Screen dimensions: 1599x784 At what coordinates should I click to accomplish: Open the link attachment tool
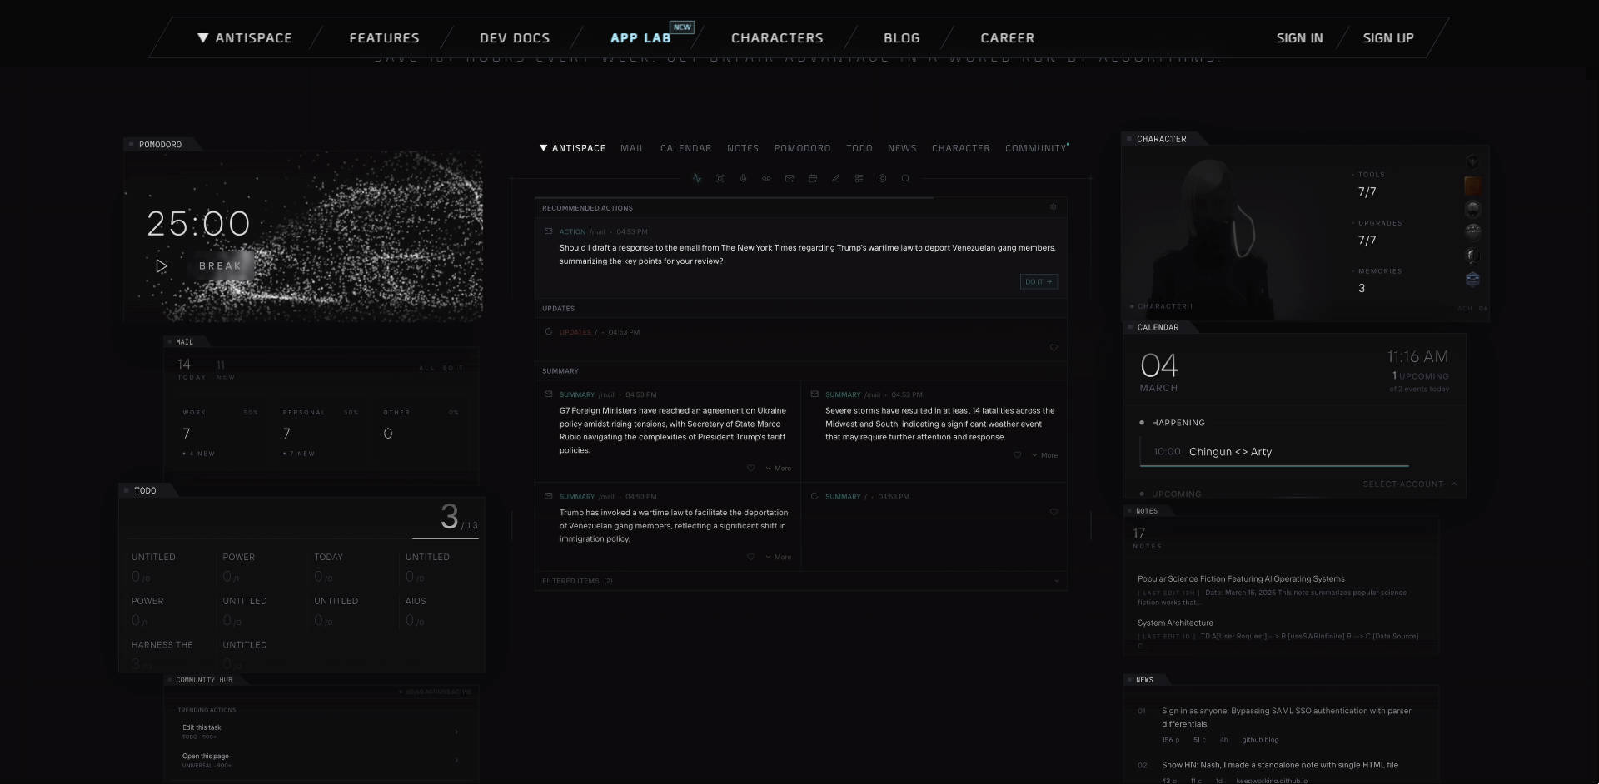(766, 178)
